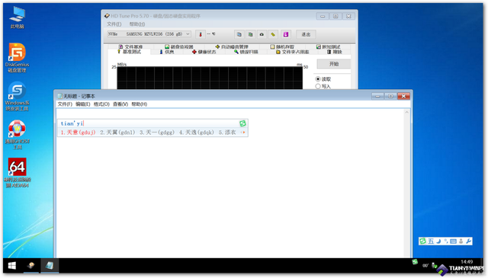Switch to 擦除 tab in HD Tune
Screen dimensions: 488x278
335,52
